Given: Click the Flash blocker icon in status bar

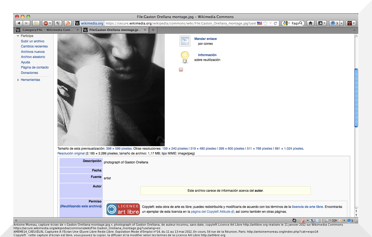Looking at the screenshot, I should (x=302, y=221).
